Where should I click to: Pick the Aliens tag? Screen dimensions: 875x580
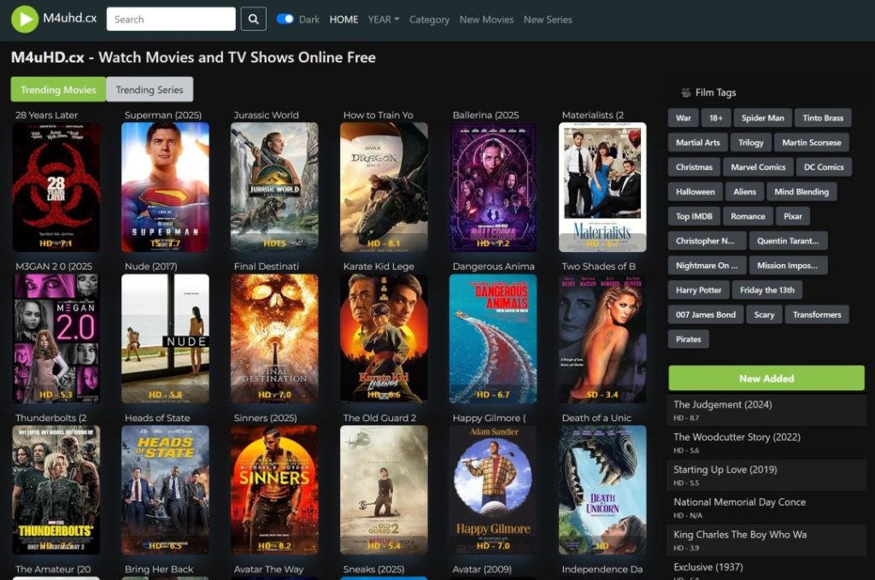744,191
